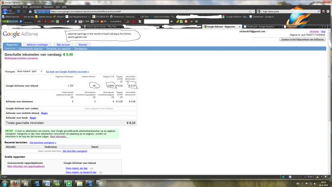Switch to the AdSense instellingen tab
Screen dimensions: 332x187
tap(37, 45)
